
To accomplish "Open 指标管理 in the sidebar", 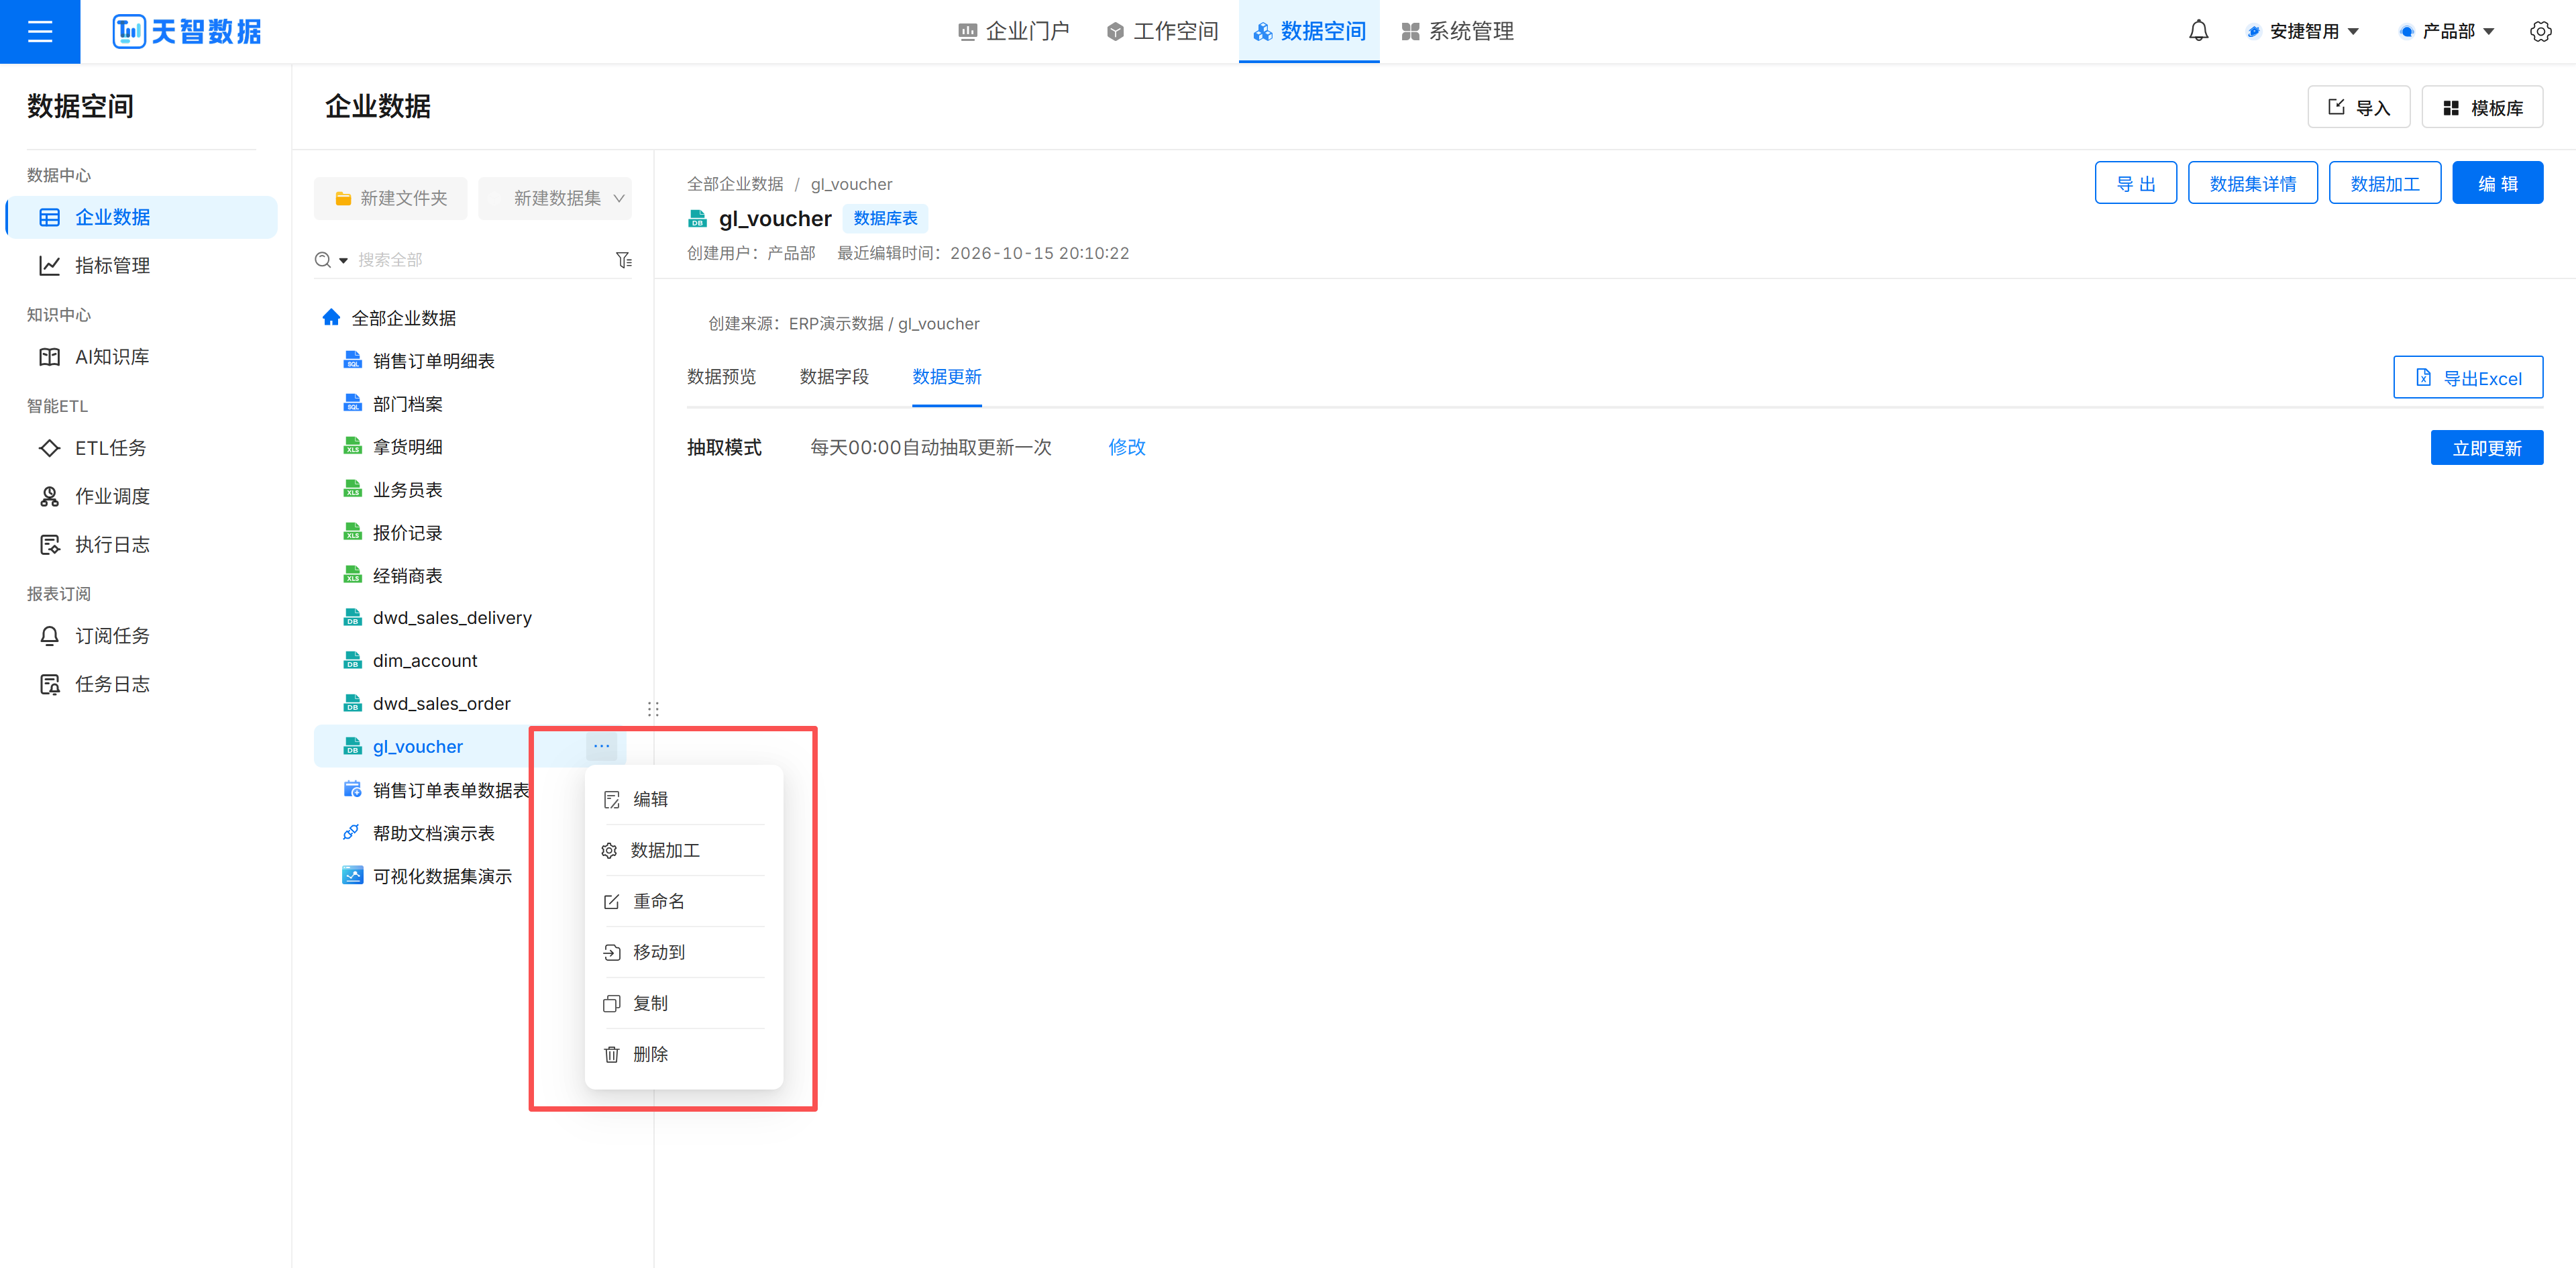I will [141, 265].
